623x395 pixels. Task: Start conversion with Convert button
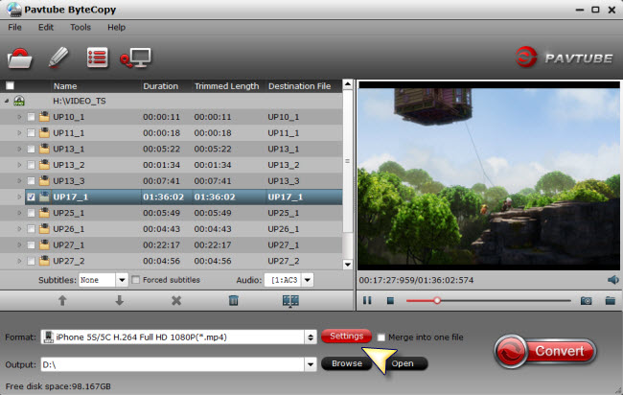545,351
